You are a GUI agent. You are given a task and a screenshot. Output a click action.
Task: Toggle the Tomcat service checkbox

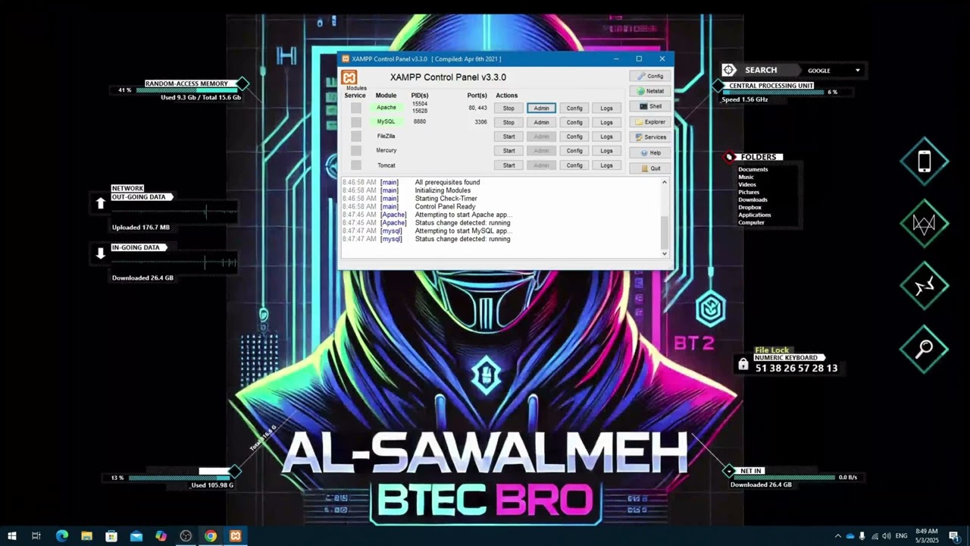pos(356,165)
